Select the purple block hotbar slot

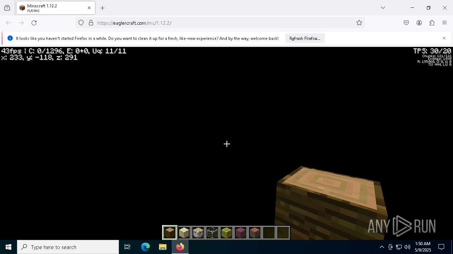241,233
